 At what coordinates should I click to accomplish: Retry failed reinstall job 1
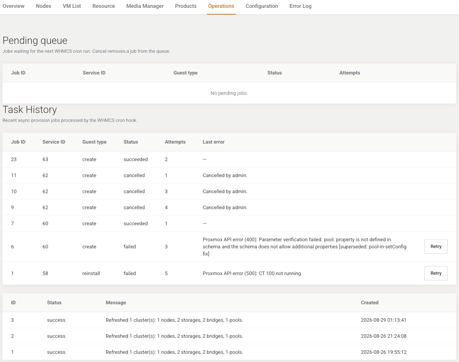click(x=436, y=273)
